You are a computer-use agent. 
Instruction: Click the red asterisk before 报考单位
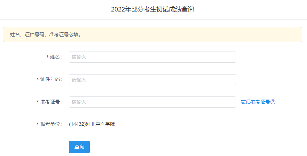point(38,124)
